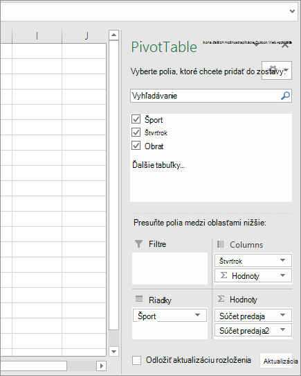
Task: Select column I header
Action: tap(37, 36)
